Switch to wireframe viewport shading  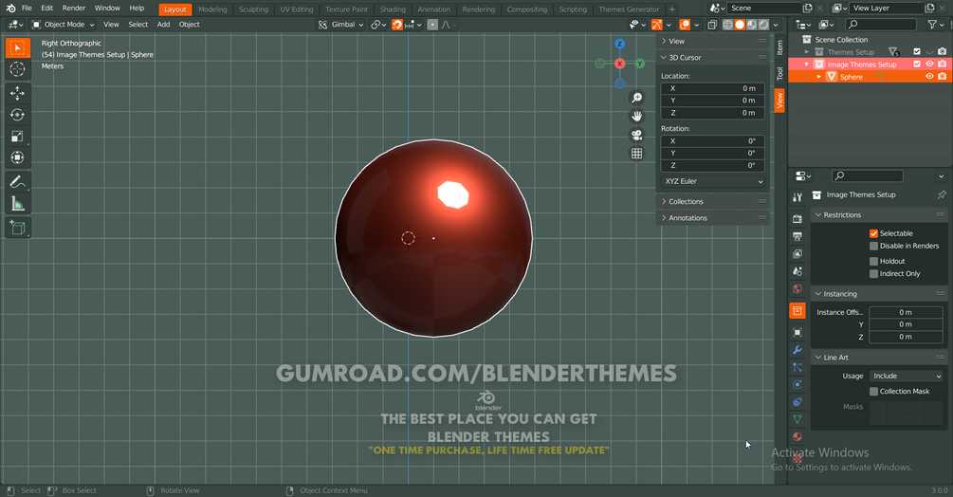727,25
